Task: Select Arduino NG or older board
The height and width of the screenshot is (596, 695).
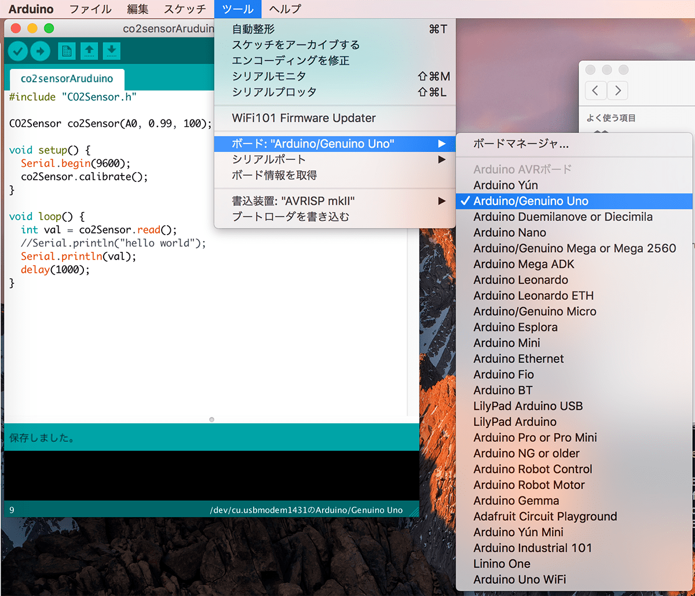Action: pyautogui.click(x=575, y=453)
